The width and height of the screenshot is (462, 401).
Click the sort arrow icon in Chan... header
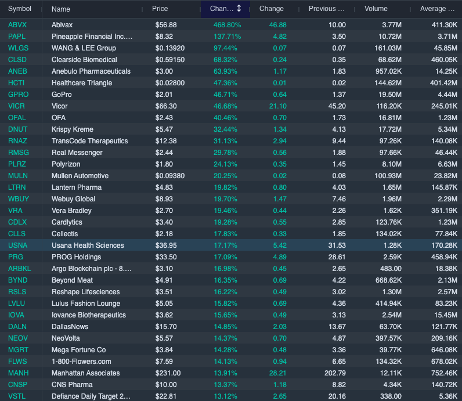click(x=239, y=9)
